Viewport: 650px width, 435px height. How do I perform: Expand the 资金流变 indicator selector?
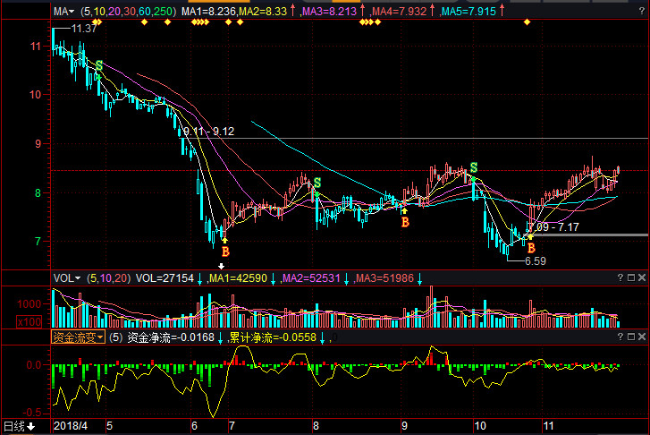[x=78, y=337]
